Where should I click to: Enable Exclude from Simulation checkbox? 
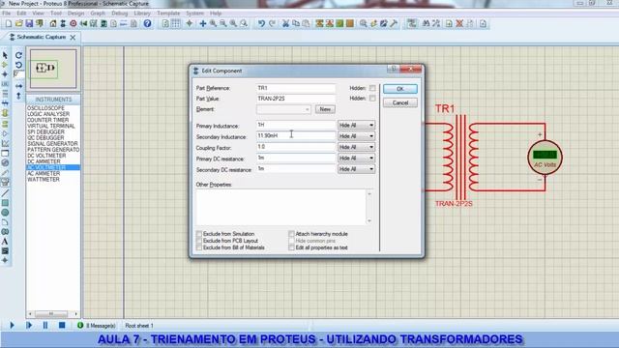pyautogui.click(x=199, y=234)
